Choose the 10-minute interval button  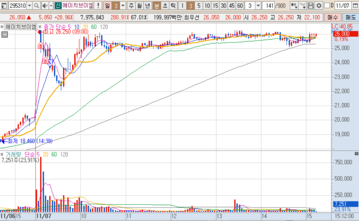coord(207,6)
